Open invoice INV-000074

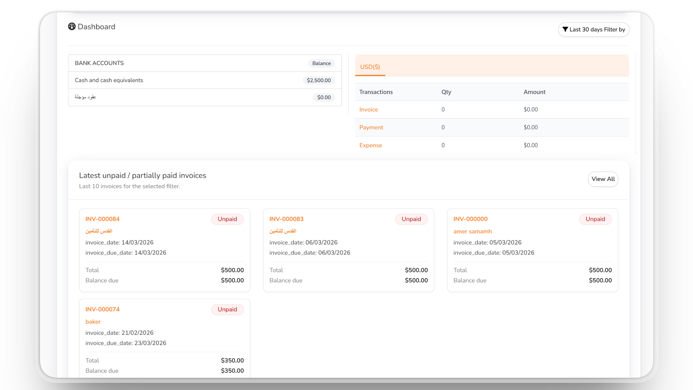103,309
